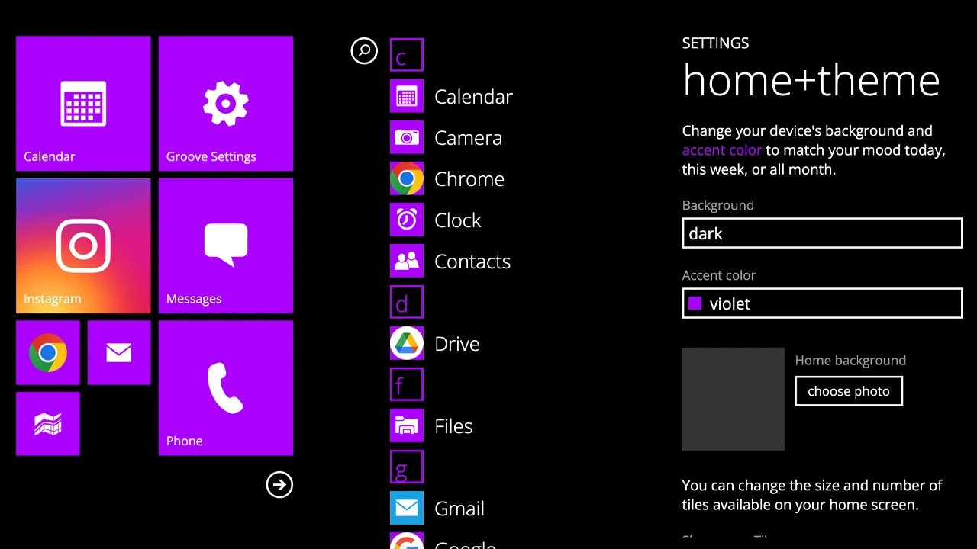Viewport: 977px width, 549px height.
Task: Click the SETTINGS header text
Action: (715, 43)
